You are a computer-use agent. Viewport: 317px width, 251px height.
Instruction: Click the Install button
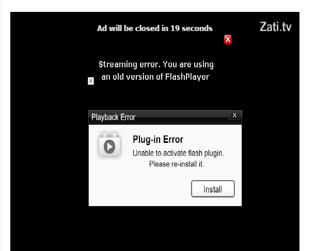[213, 189]
